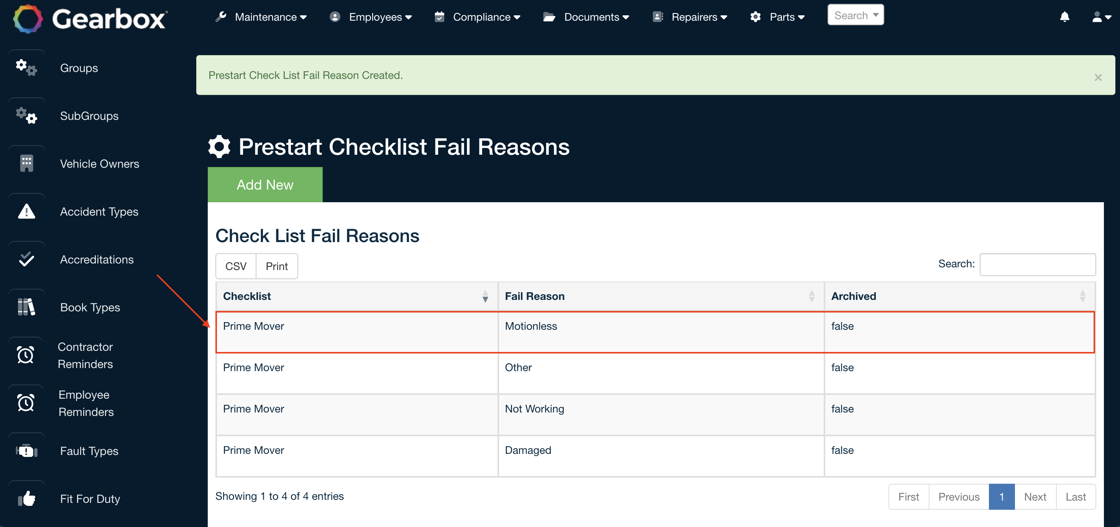
Task: Click the Employee Reminders alarm clock icon
Action: [x=26, y=402]
